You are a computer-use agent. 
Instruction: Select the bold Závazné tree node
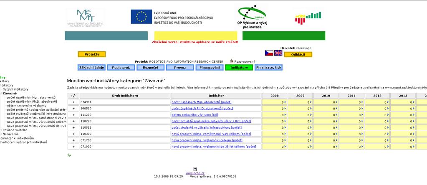[x=10, y=94]
